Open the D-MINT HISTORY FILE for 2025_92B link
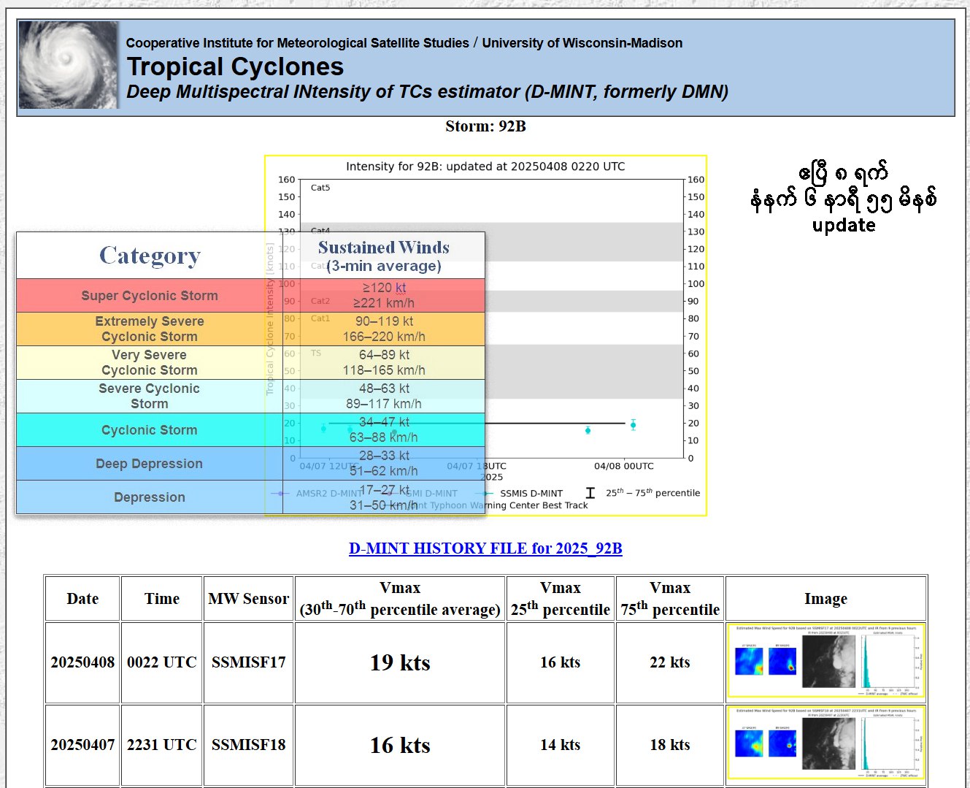970x788 pixels. click(485, 548)
